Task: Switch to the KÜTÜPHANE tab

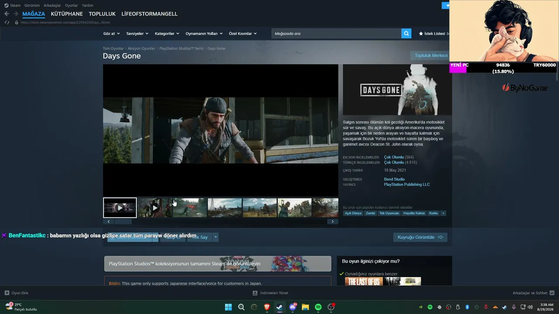Action: (x=67, y=14)
